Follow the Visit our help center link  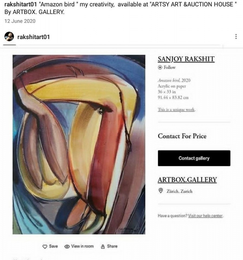coord(205,216)
